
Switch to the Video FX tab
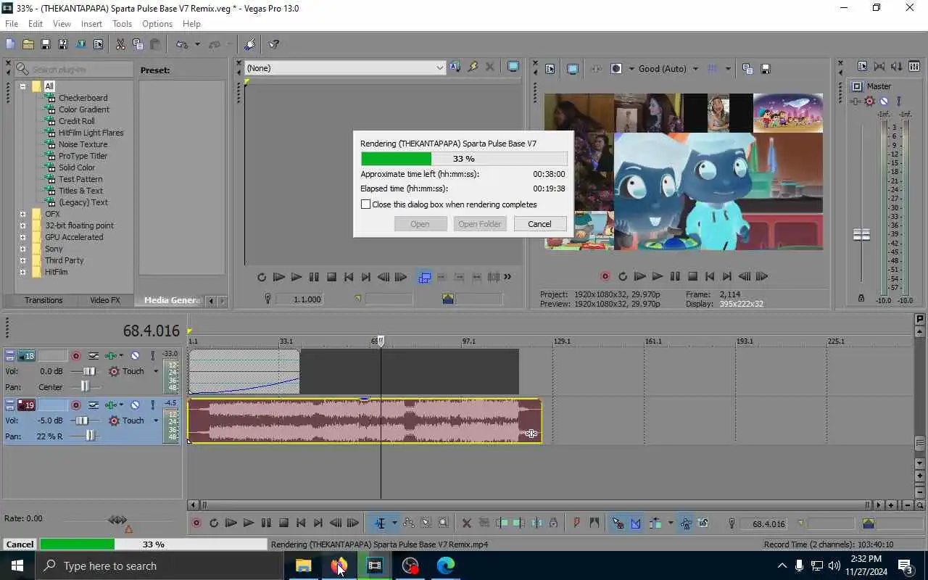[105, 300]
